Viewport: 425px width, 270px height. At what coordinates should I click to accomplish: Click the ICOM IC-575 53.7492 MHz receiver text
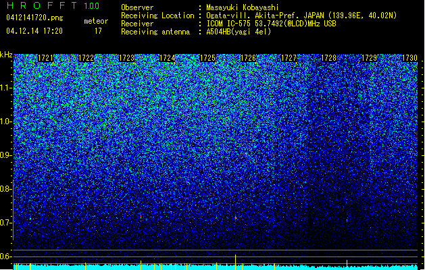(x=271, y=24)
